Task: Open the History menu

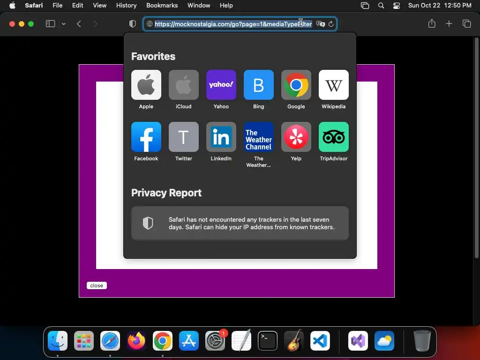Action: click(x=127, y=5)
